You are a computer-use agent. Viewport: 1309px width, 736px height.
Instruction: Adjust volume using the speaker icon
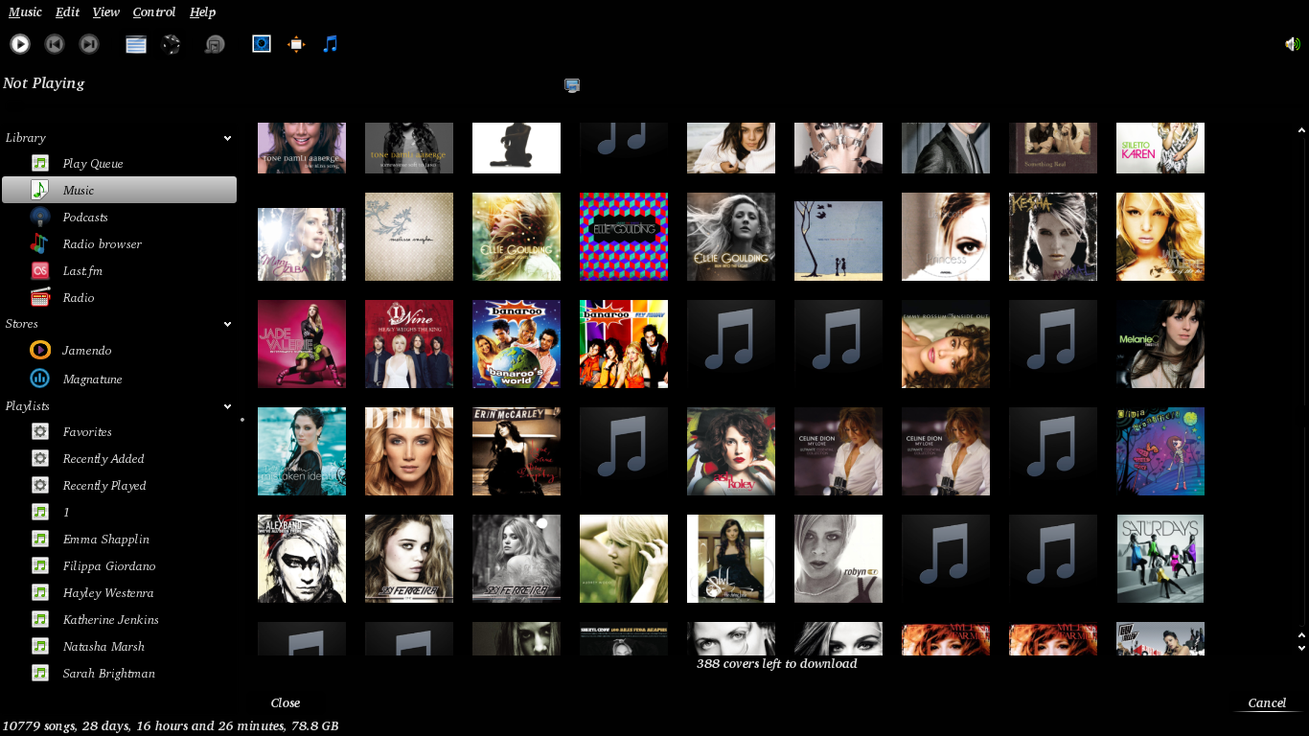(1293, 44)
